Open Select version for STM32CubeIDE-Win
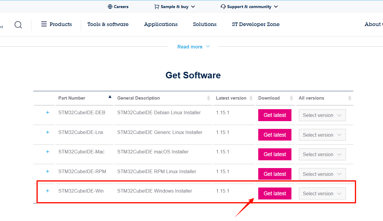The image size is (383, 221). (322, 193)
